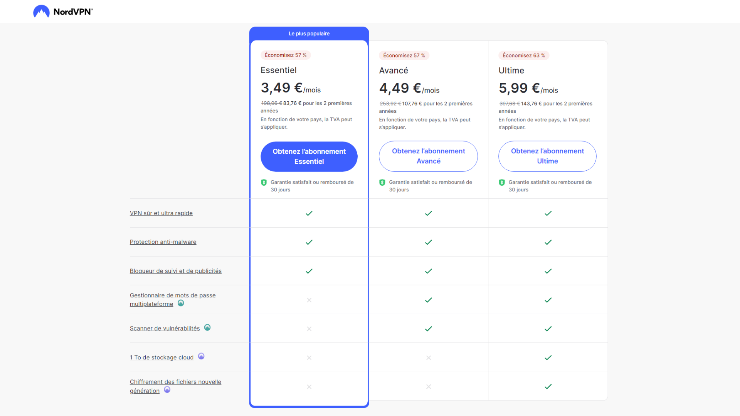Open the Scanner de vulnérabilités link

[165, 328]
